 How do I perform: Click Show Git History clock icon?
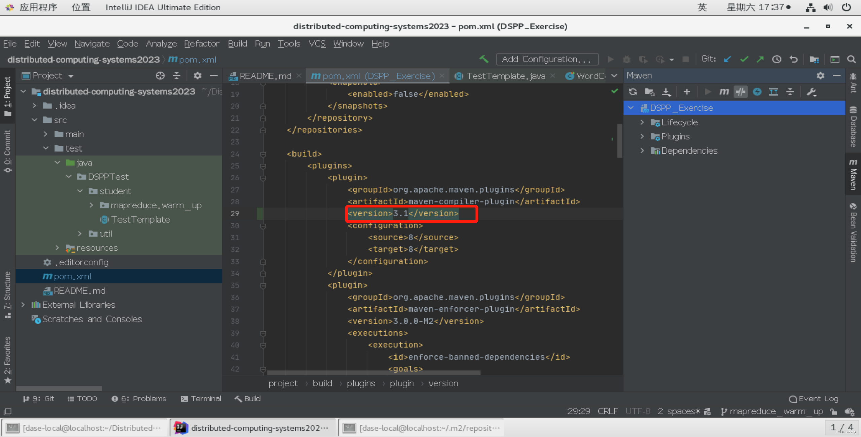[x=777, y=59]
